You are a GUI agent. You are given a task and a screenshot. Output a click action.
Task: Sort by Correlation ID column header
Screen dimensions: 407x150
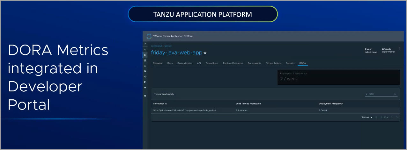[160, 104]
